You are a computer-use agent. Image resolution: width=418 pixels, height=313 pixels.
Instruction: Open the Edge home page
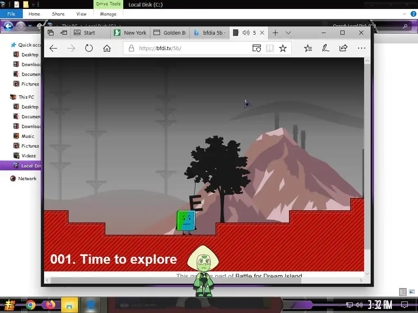(107, 48)
